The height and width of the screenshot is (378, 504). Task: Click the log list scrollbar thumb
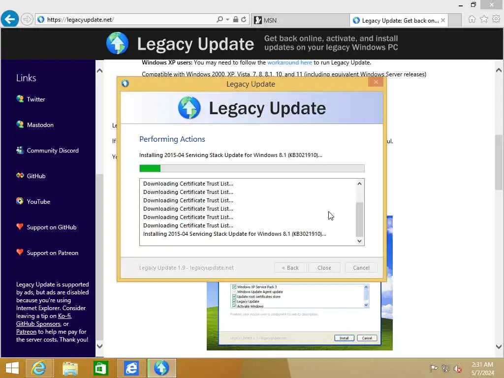[x=359, y=219]
